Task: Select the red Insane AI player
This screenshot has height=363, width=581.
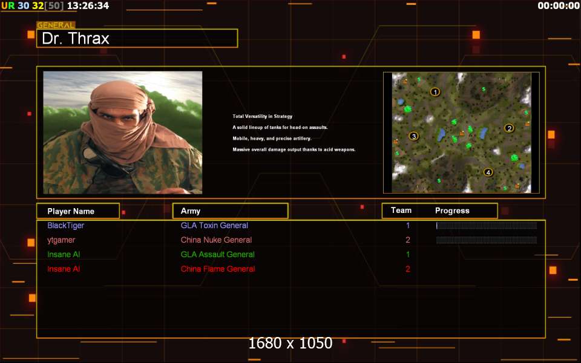Action: [64, 269]
